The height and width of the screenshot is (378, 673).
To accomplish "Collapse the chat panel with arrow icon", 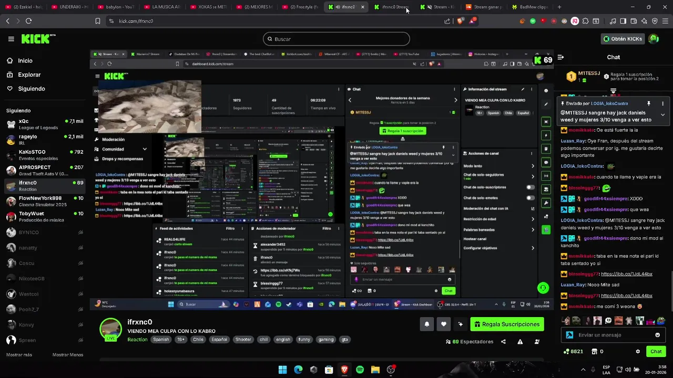I will 560,57.
